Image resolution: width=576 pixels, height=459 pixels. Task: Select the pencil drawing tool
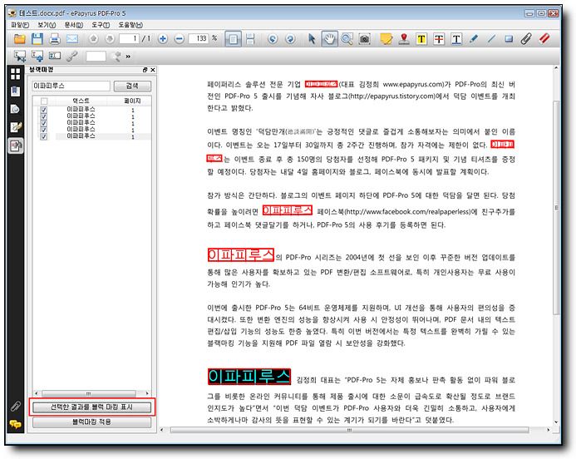point(474,38)
